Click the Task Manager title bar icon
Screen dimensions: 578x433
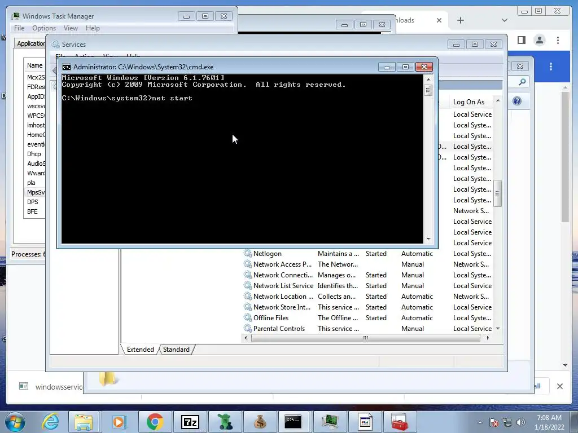(16, 16)
